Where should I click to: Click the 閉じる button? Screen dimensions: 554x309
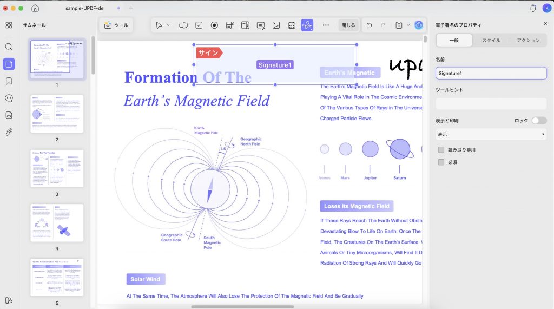point(348,25)
